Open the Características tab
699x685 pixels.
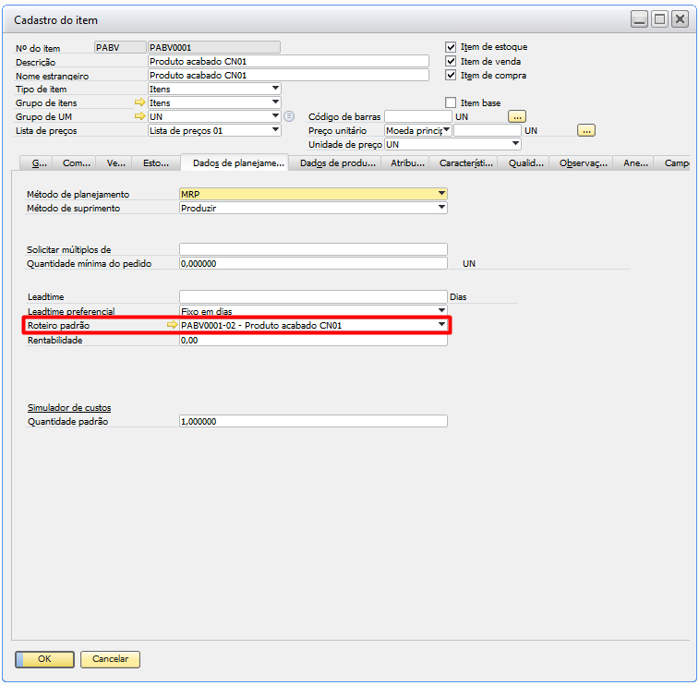(x=466, y=163)
